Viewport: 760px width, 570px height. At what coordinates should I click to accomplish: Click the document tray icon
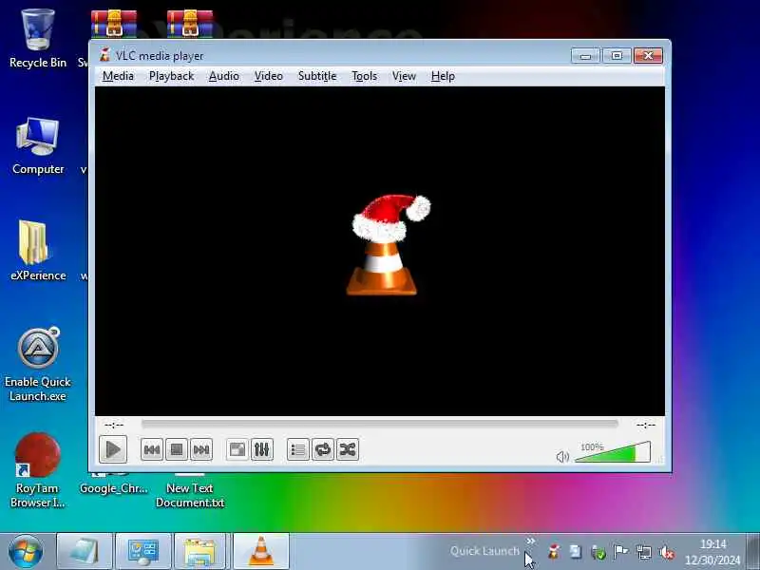pyautogui.click(x=576, y=552)
